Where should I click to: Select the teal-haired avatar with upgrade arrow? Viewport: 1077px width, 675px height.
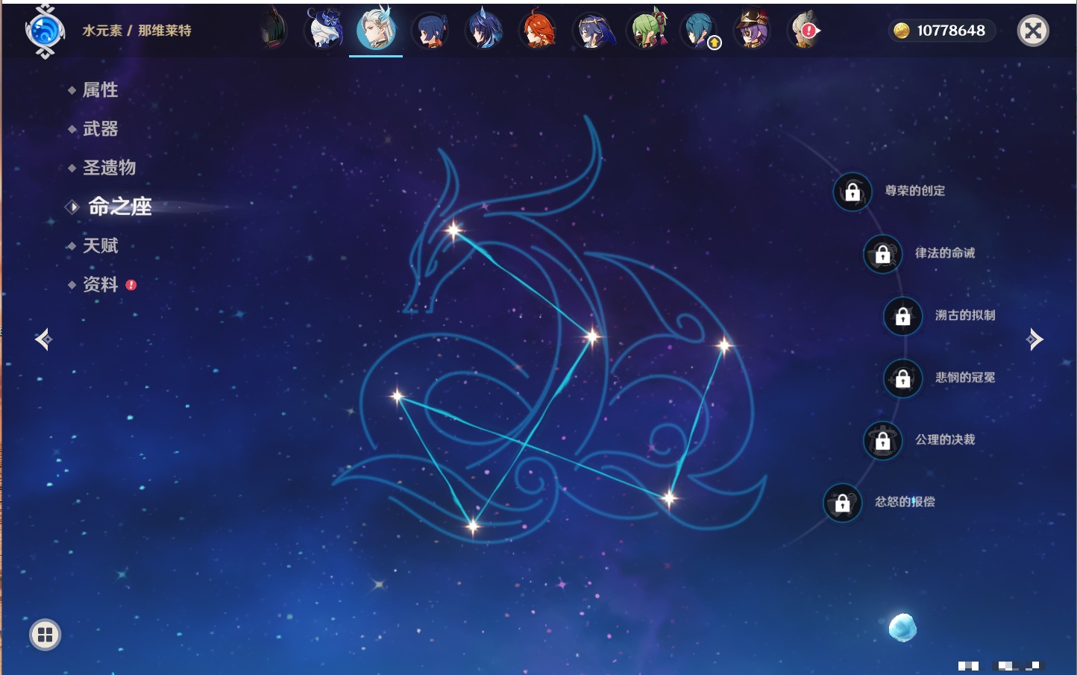click(699, 31)
